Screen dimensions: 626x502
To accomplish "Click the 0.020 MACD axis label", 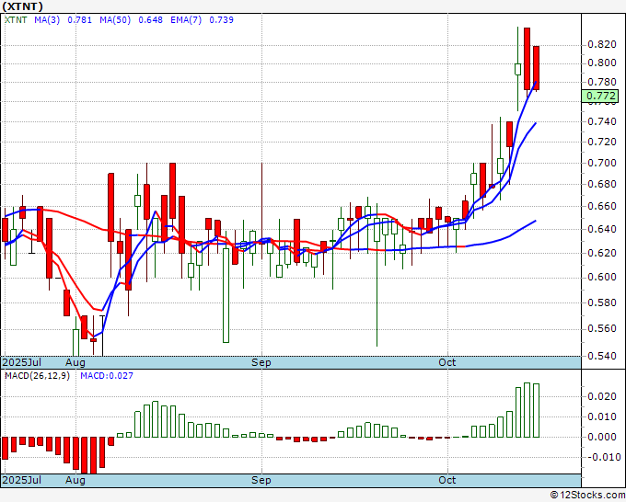I will [x=602, y=396].
